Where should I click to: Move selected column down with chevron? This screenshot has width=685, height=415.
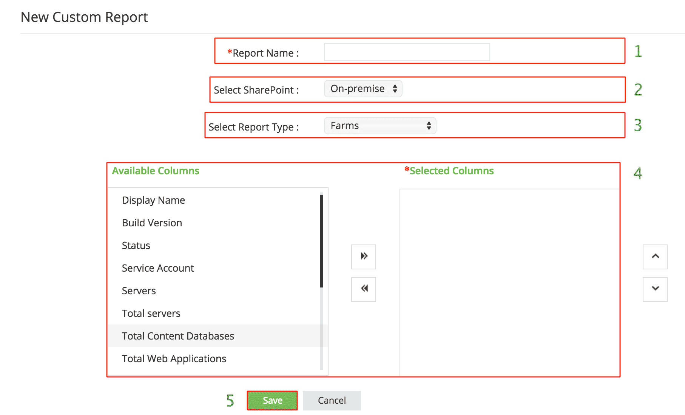click(655, 289)
